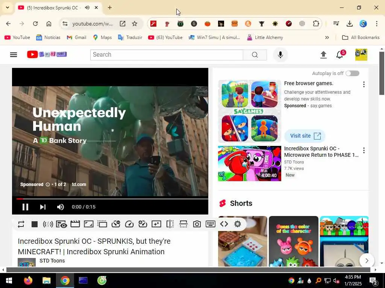Screen dimensions: 385x288
Task: Increase playback speed with plus gauge icon
Action: 142,224
